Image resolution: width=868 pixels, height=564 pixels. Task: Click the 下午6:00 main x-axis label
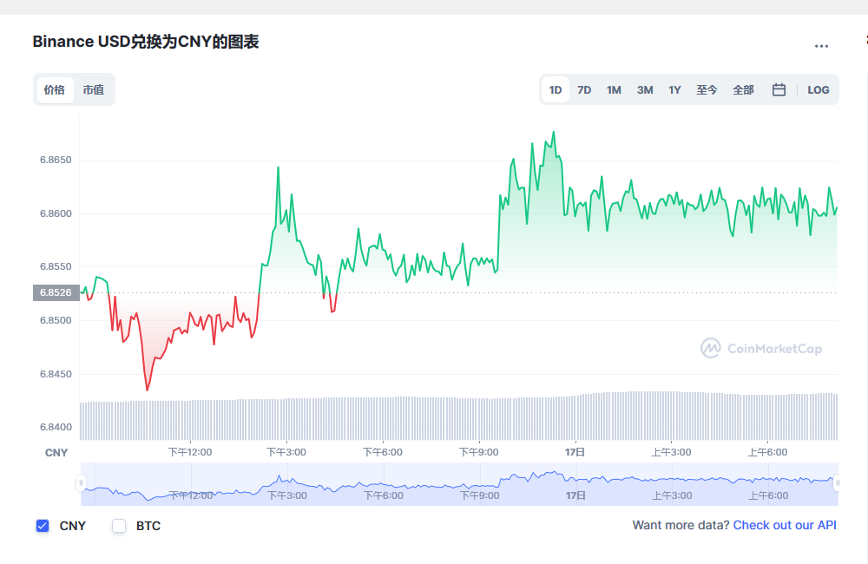tap(383, 452)
